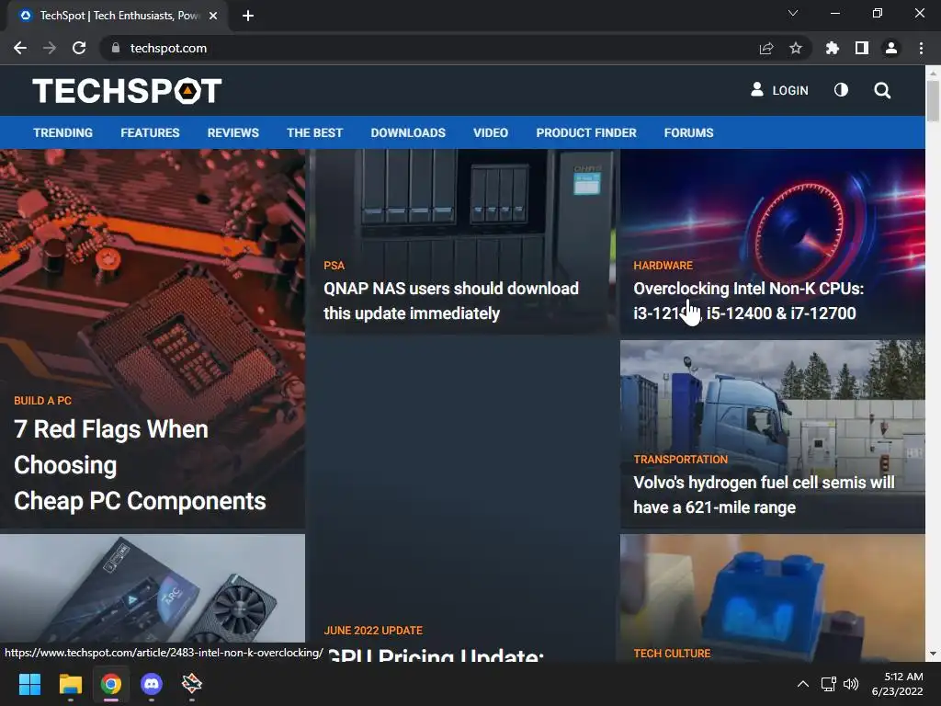Click the scrollbar down arrow
Image resolution: width=941 pixels, height=706 pixels.
[933, 654]
